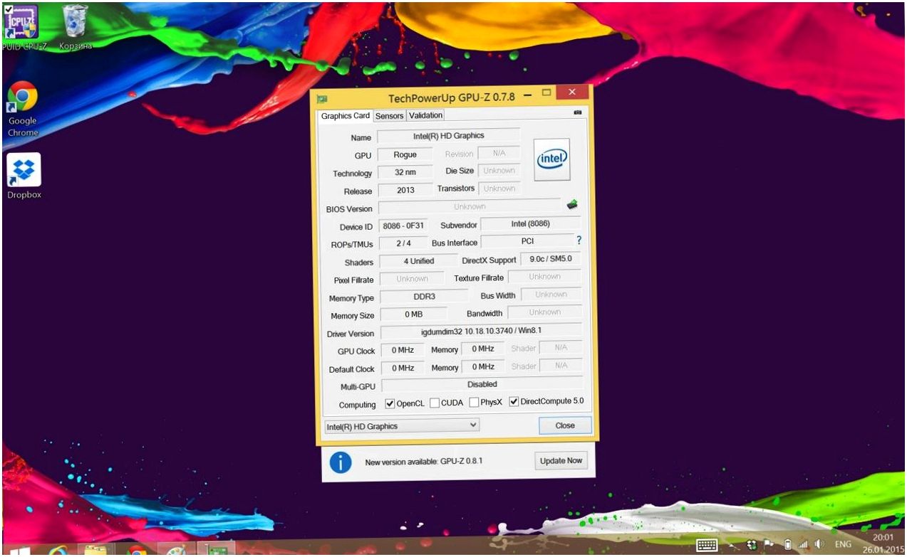Click the GPU field showing Rogue
The height and width of the screenshot is (557, 907).
(x=405, y=154)
